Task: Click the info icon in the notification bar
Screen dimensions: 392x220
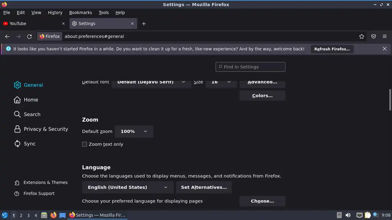Action: 8,49
